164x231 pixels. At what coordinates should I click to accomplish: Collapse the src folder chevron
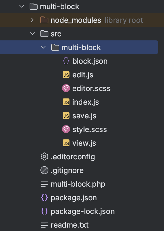(32, 34)
